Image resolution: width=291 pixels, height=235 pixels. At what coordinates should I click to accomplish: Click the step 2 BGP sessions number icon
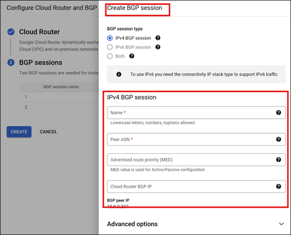11,63
